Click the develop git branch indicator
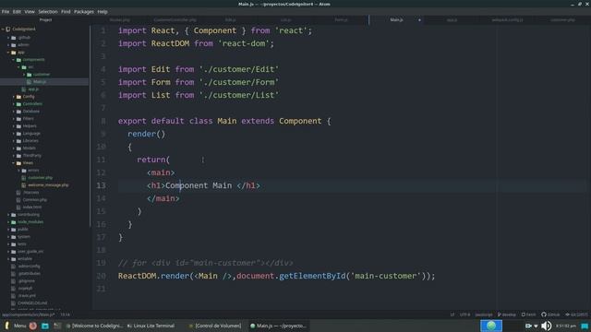This screenshot has height=332, width=591. [x=507, y=314]
